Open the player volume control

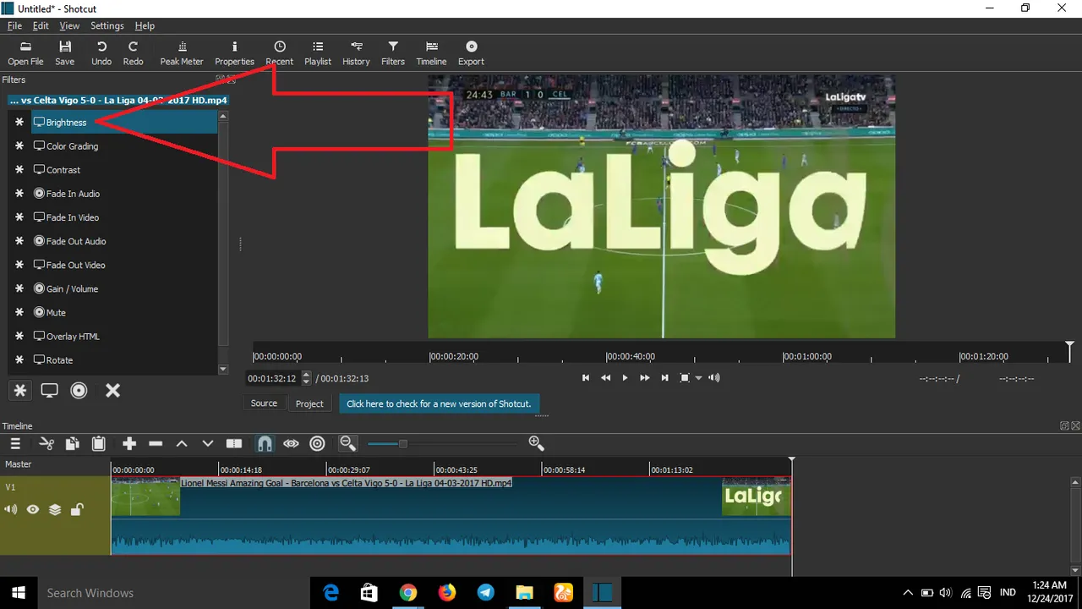(x=714, y=378)
